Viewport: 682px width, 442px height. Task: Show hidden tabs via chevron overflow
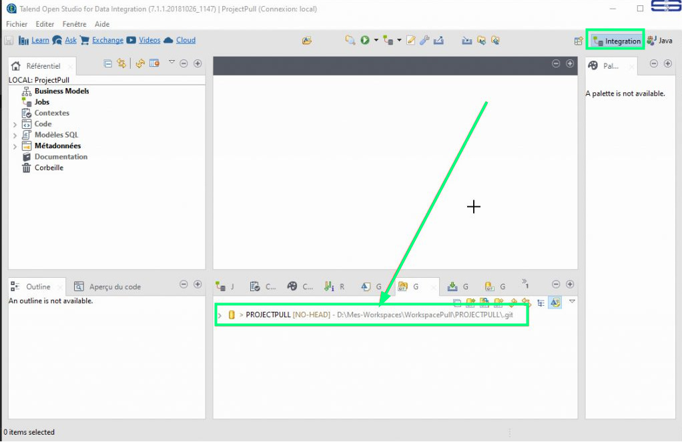(525, 284)
